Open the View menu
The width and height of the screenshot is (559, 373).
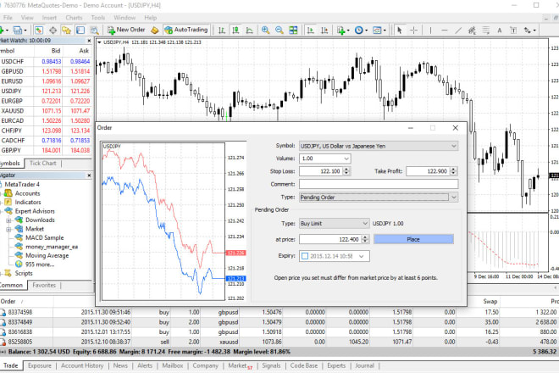click(x=27, y=18)
